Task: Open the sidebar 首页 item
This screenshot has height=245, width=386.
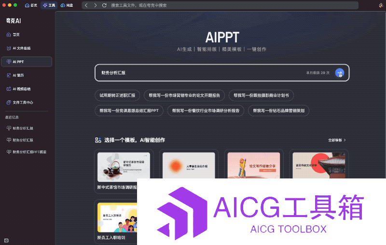Action: (27, 34)
